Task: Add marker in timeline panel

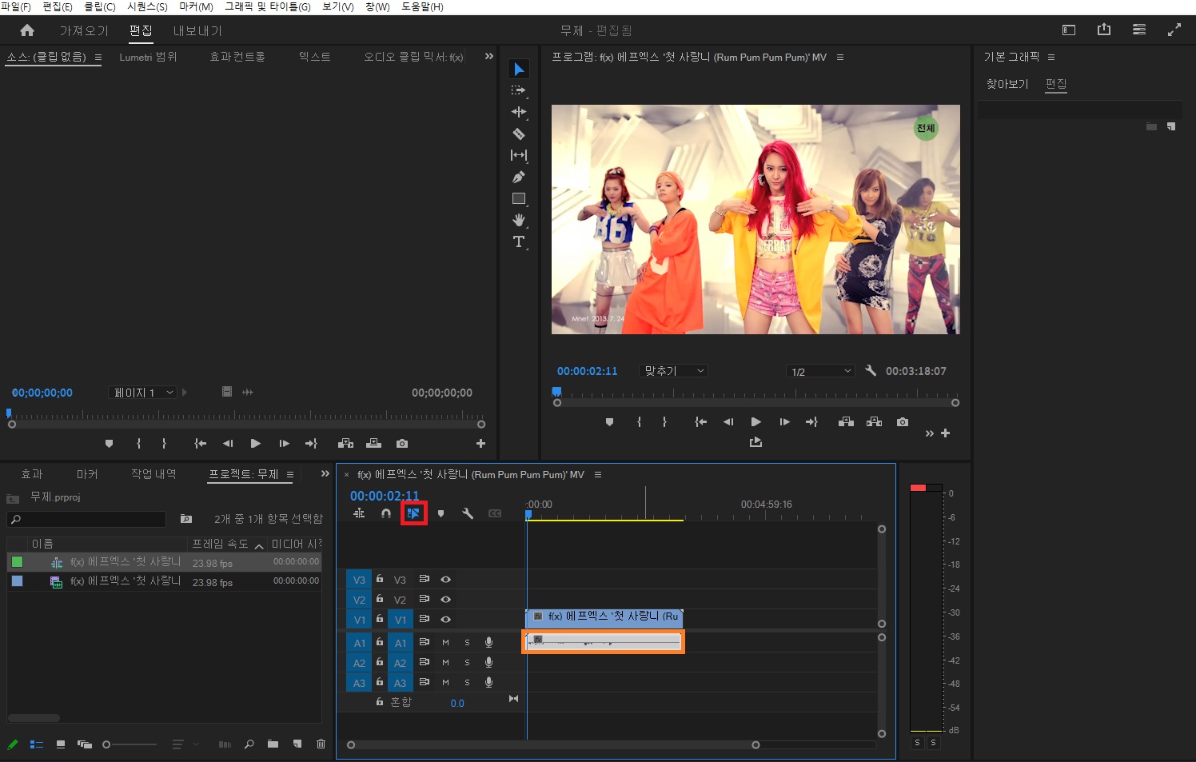Action: tap(441, 513)
